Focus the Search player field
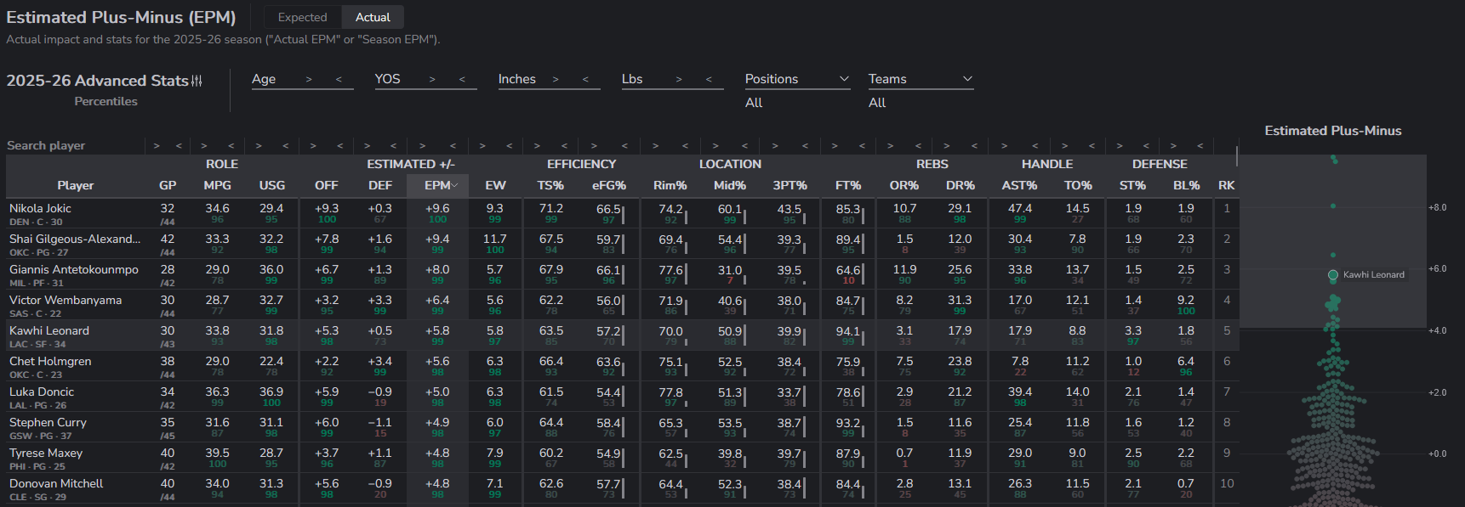Screen dimensions: 1465x507 point(74,146)
